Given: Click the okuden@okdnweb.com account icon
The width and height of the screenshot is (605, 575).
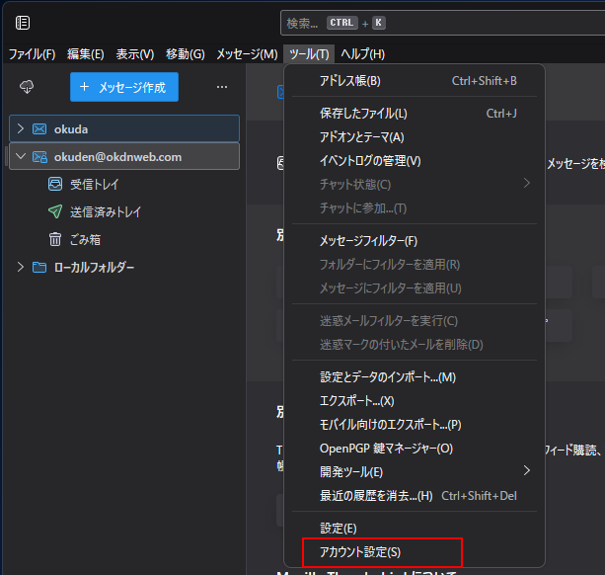Looking at the screenshot, I should coord(39,156).
